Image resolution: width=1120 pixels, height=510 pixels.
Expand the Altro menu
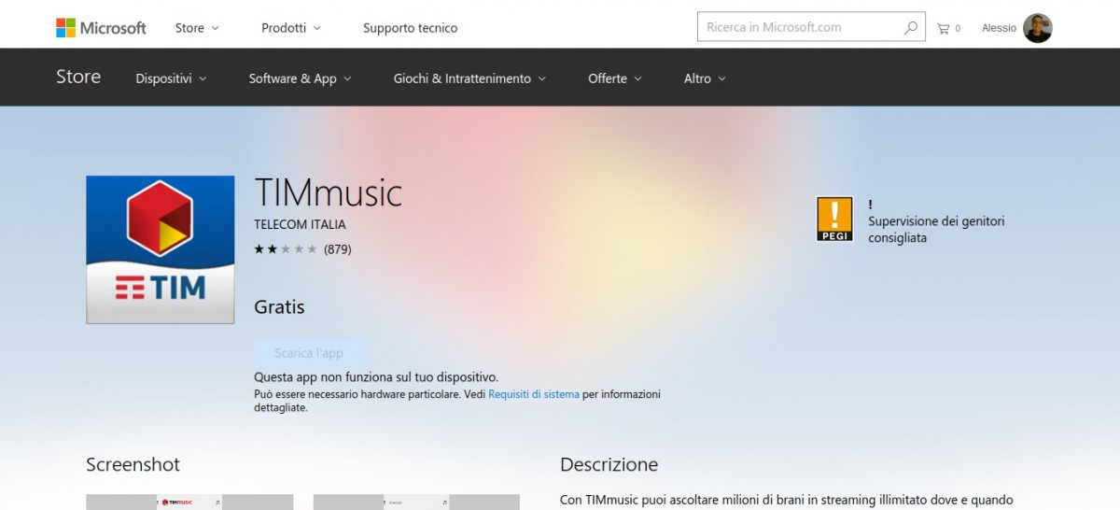click(705, 78)
